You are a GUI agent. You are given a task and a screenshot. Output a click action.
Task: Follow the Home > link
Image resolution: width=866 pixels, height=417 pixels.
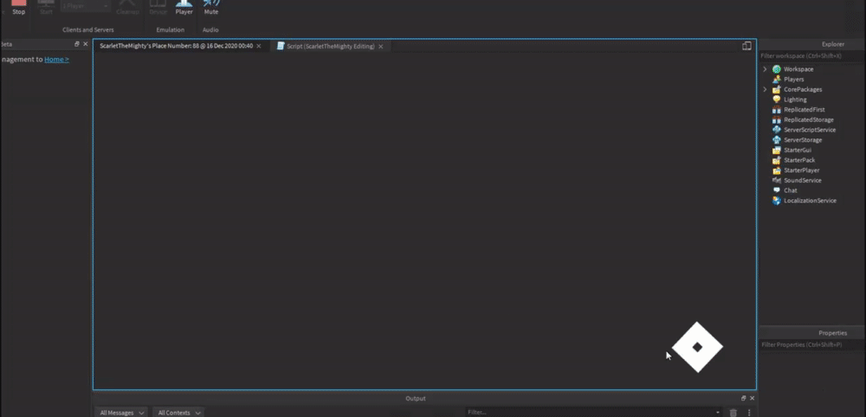click(56, 59)
